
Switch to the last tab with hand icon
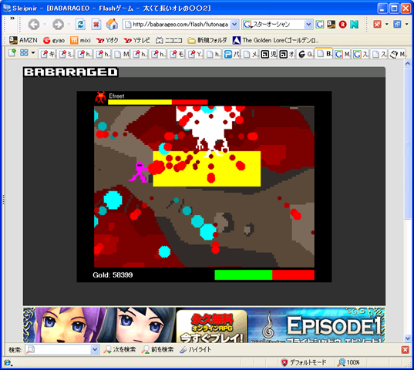coord(398,54)
